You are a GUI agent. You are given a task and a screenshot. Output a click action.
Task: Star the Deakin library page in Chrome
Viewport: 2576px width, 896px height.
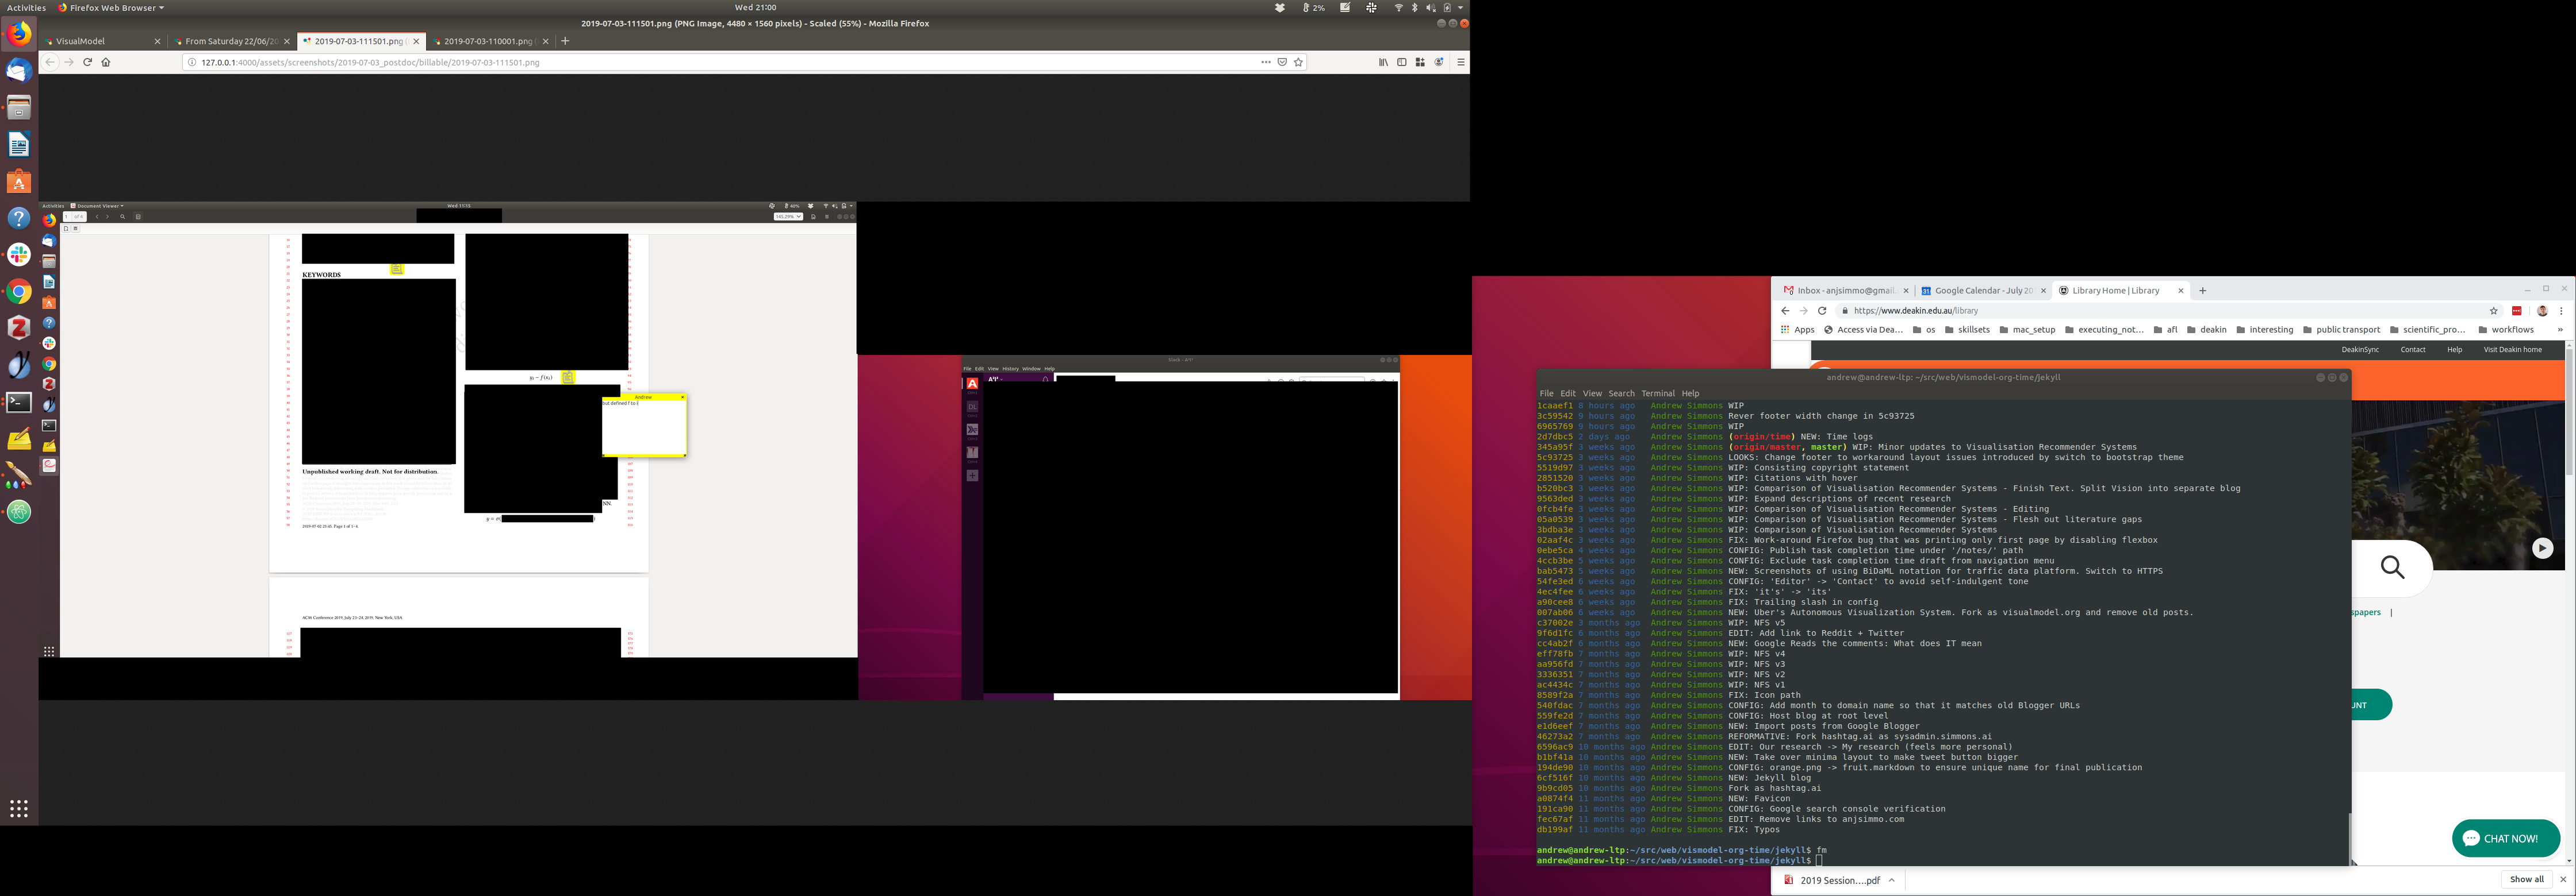2493,311
